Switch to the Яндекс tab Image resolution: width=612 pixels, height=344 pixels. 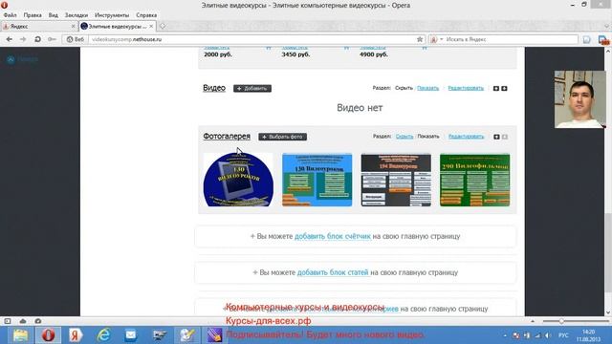coord(38,26)
